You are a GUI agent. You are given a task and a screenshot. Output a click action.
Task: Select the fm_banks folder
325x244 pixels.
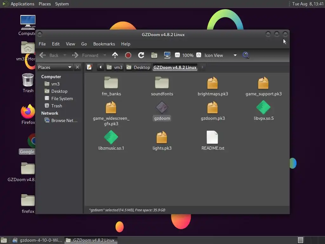point(111,86)
